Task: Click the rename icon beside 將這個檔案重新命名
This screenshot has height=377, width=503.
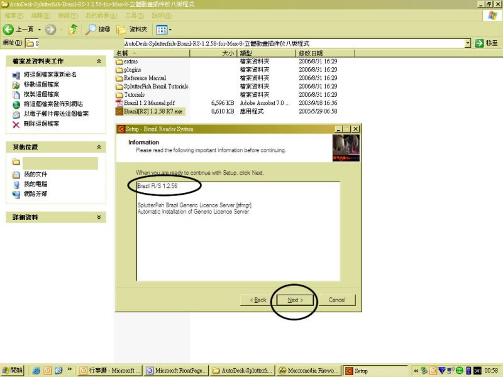Action: (x=16, y=75)
